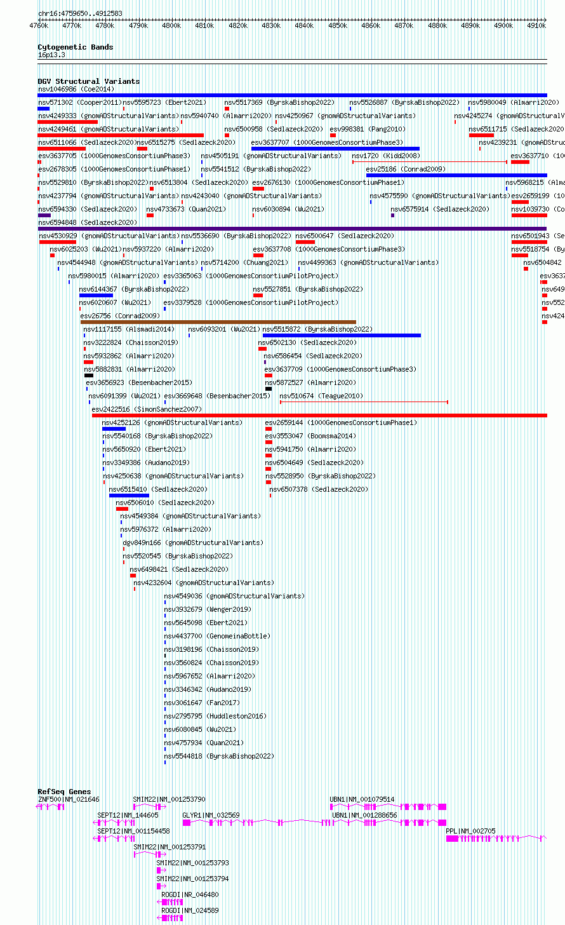Viewport: 565px width, 925px height.
Task: Select nsv4437700 (GenomeinaBottle) label
Action: point(217,637)
